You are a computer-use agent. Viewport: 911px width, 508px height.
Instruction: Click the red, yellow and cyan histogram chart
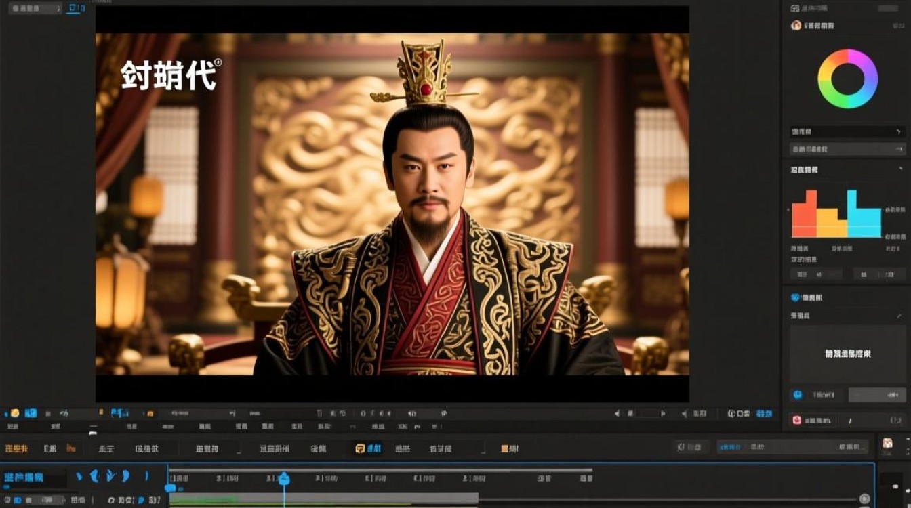pos(836,213)
